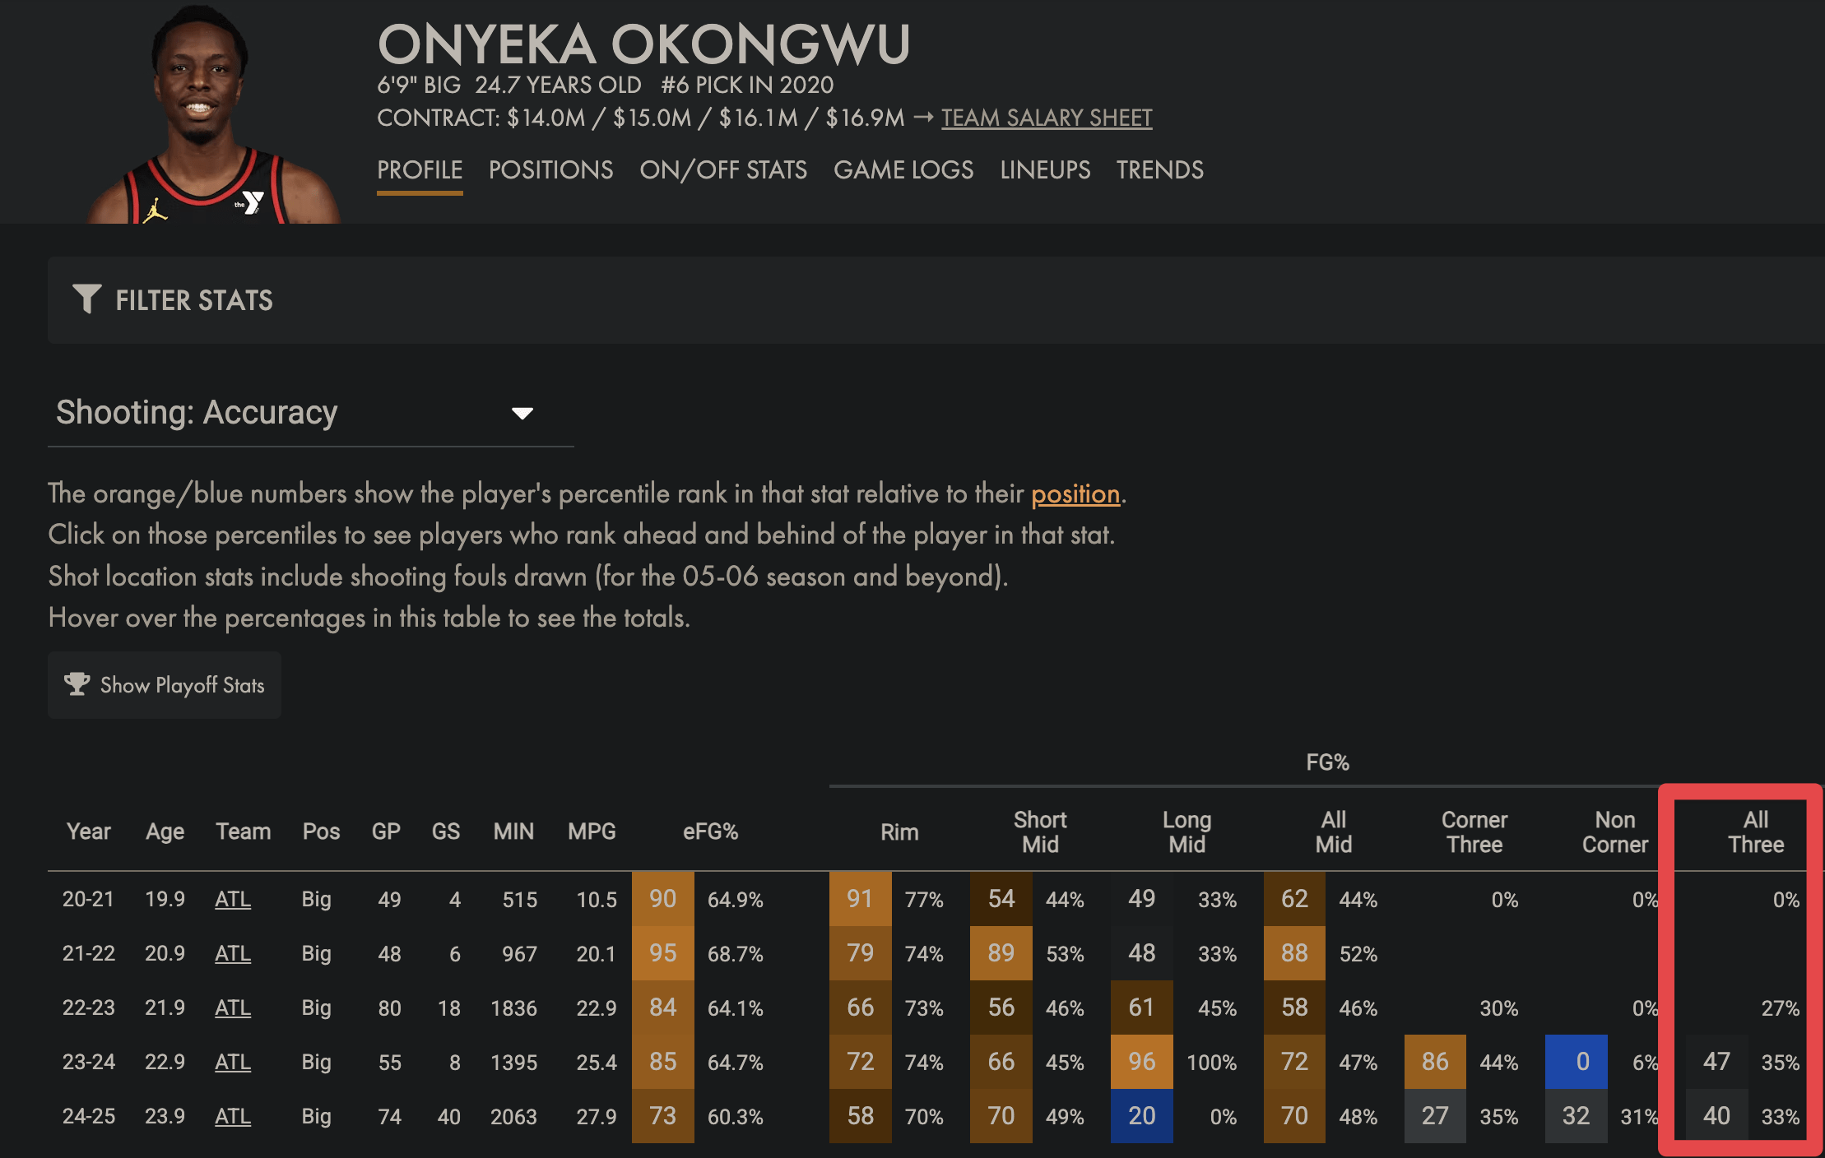Open the Game Logs tab
Screen dimensions: 1825x1158
click(903, 170)
